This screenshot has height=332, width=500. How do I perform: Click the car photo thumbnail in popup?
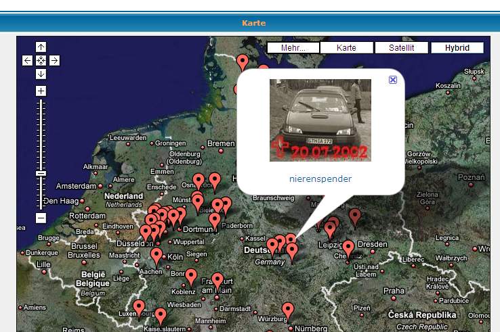(320, 120)
